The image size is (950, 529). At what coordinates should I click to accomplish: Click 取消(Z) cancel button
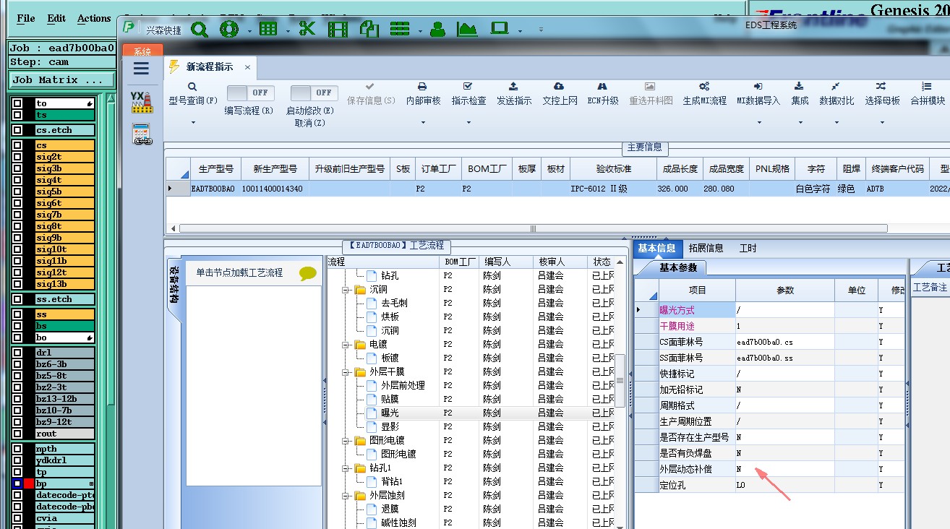click(x=310, y=123)
